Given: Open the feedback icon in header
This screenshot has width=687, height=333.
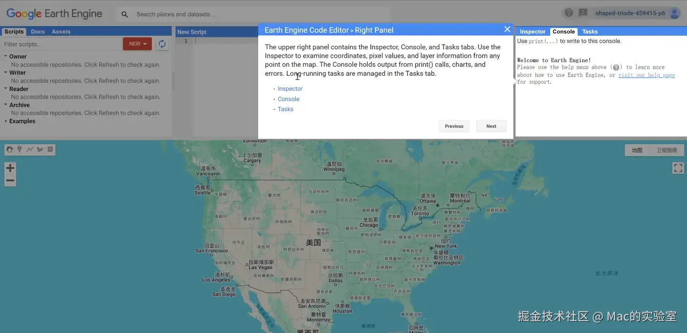Looking at the screenshot, I should coord(583,13).
